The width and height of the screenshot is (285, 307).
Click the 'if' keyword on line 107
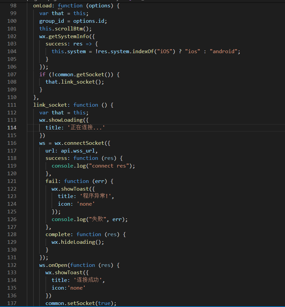click(x=42, y=74)
